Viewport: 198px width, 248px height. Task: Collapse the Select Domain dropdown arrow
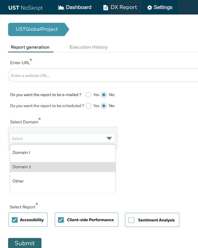point(109,138)
